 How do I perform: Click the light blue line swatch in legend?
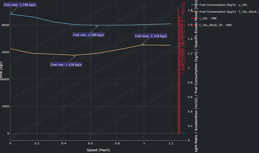(195, 5)
